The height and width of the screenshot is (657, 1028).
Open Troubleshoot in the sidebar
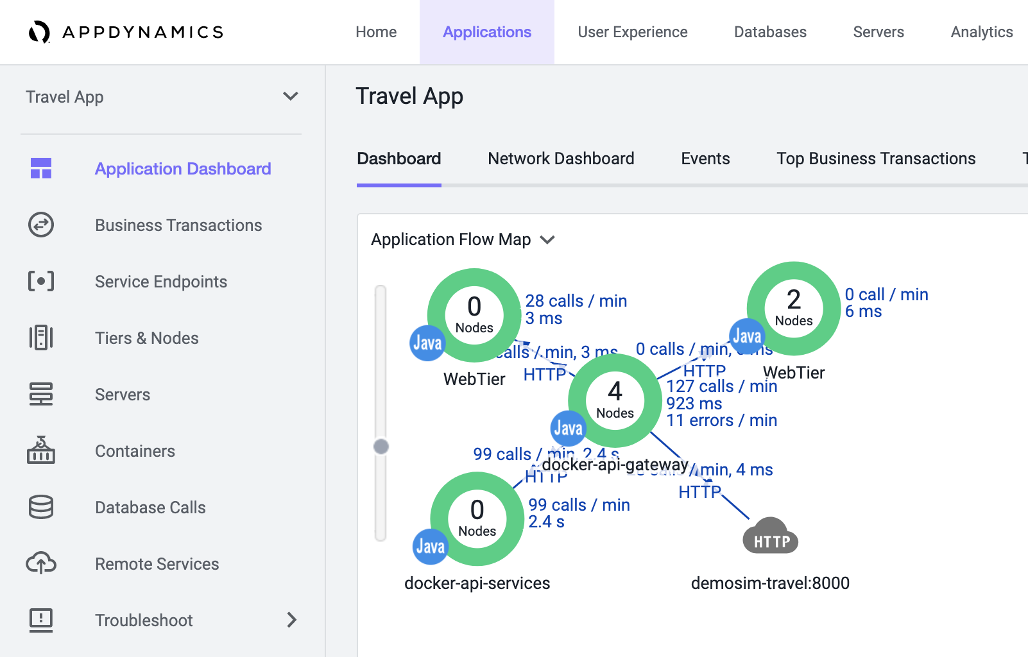point(144,620)
